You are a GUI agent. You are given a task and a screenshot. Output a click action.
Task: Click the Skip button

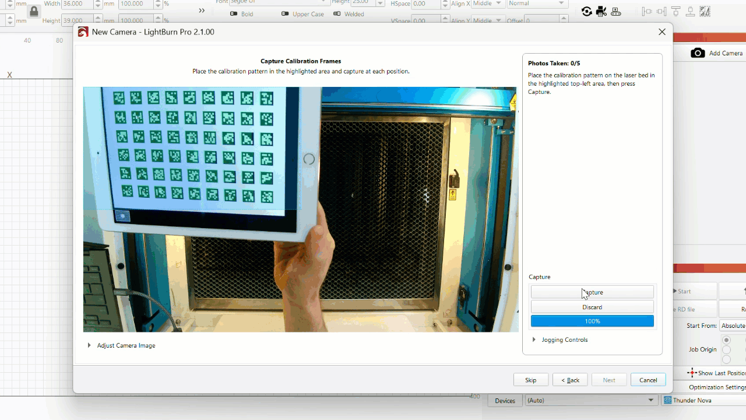coord(530,380)
